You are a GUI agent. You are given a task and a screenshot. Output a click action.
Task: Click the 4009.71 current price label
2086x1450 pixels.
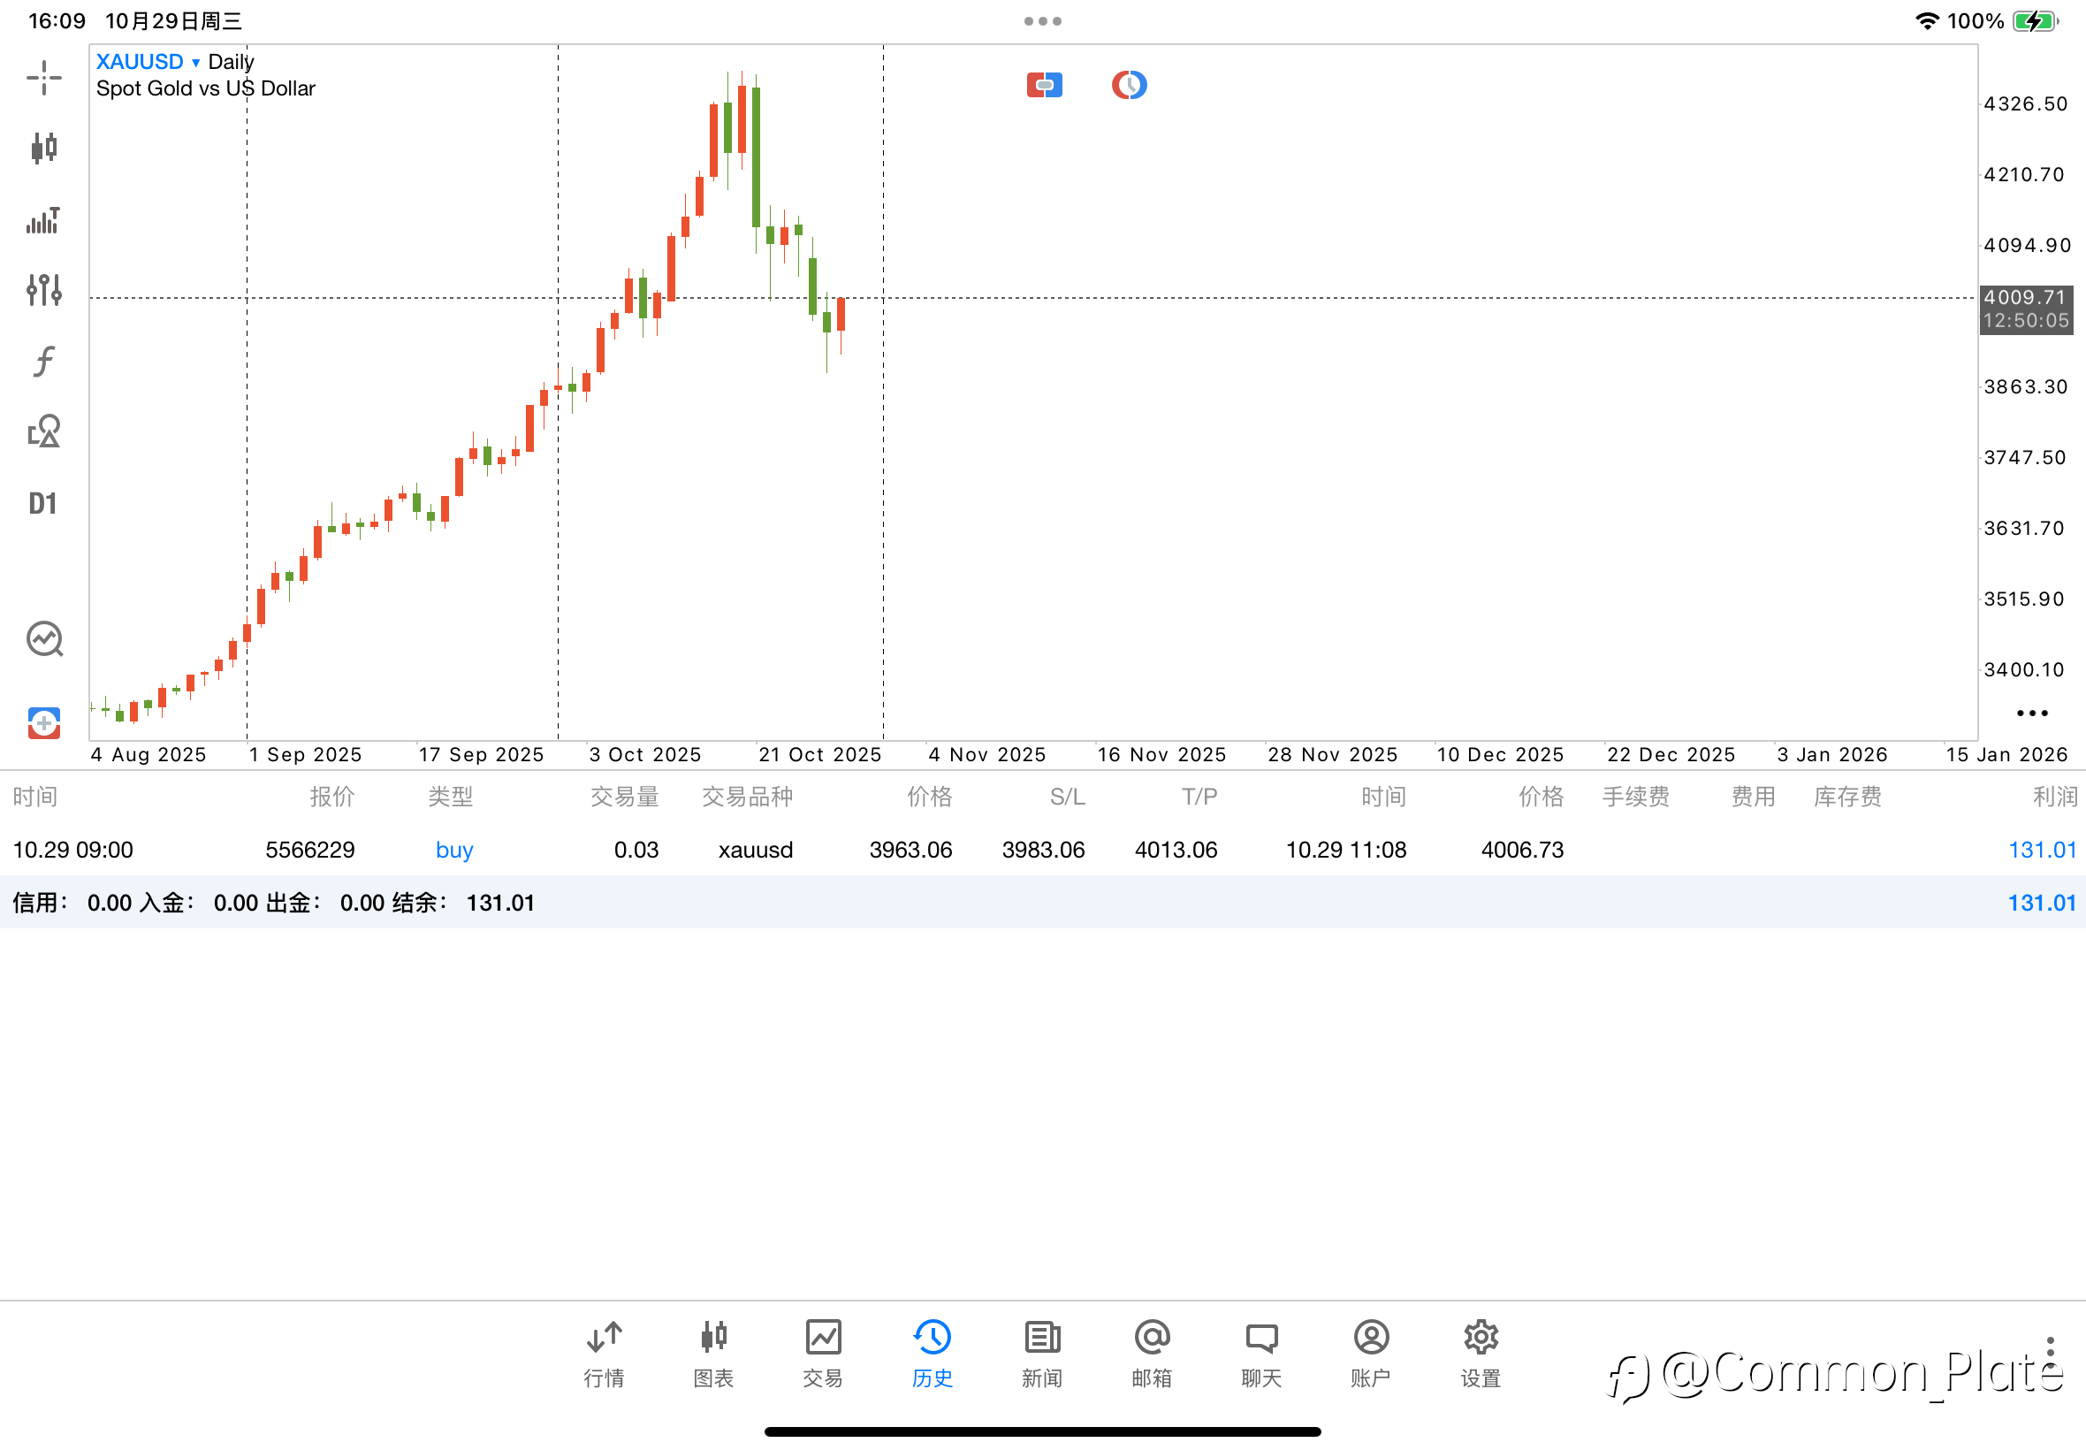point(2024,298)
